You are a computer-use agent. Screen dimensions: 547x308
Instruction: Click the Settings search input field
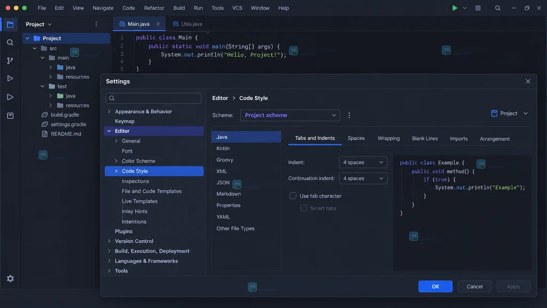tap(153, 98)
